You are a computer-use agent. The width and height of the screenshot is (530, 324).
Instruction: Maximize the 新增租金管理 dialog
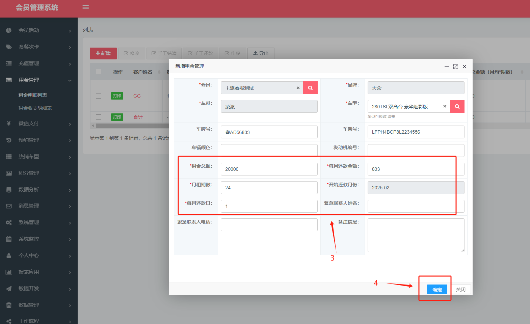click(455, 66)
